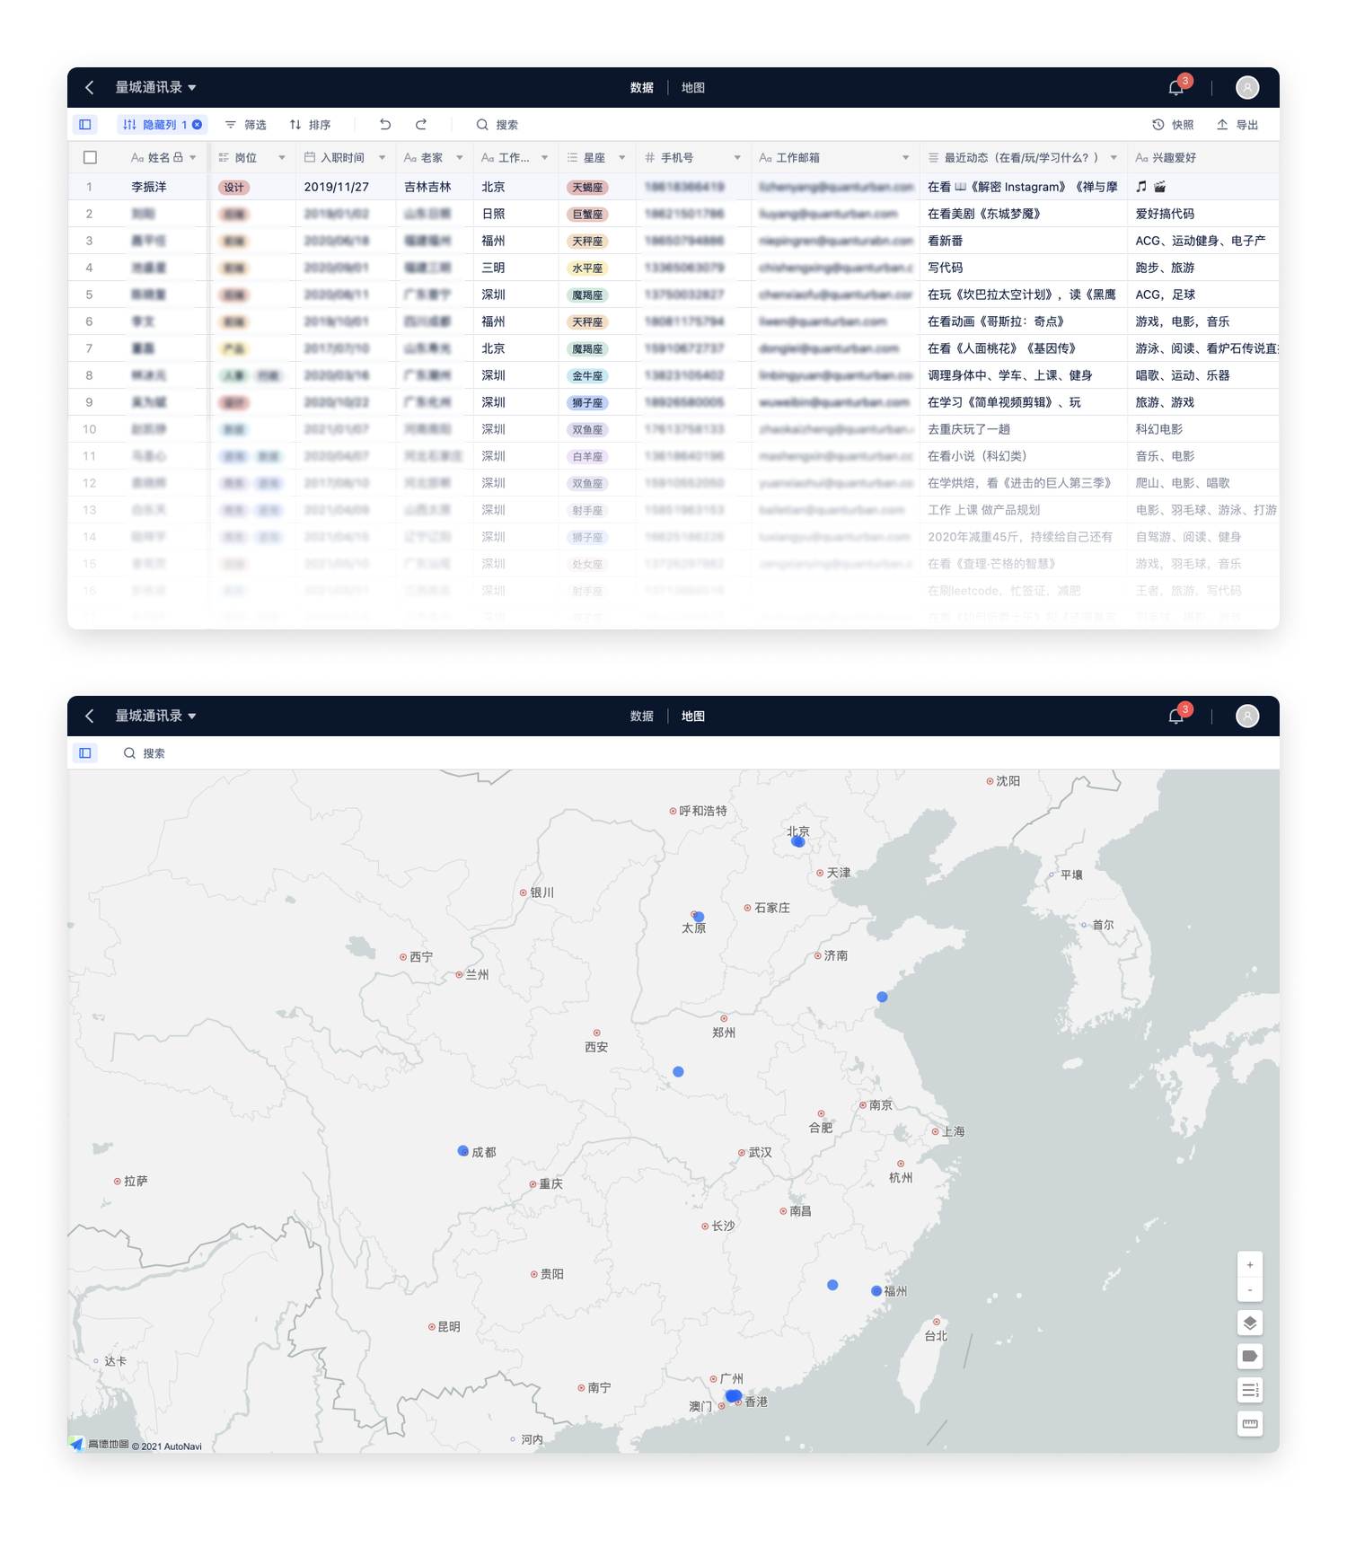Open 快照 snapshot button

(1173, 125)
